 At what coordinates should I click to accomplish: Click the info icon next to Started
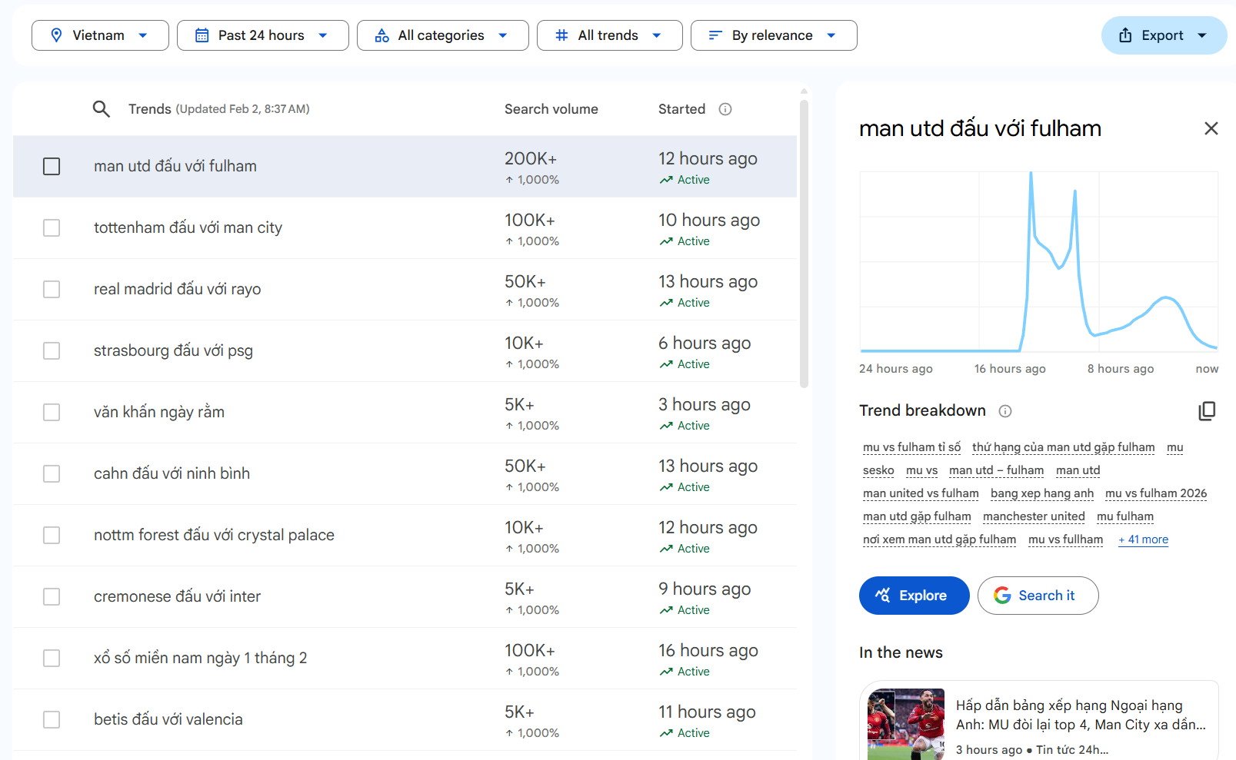point(725,109)
